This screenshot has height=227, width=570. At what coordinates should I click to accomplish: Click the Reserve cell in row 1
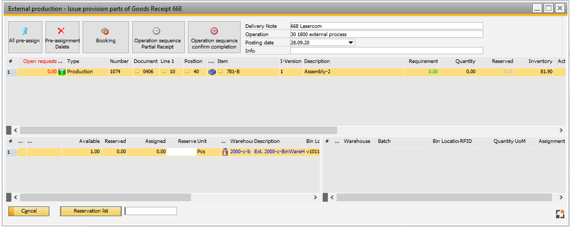(181, 152)
